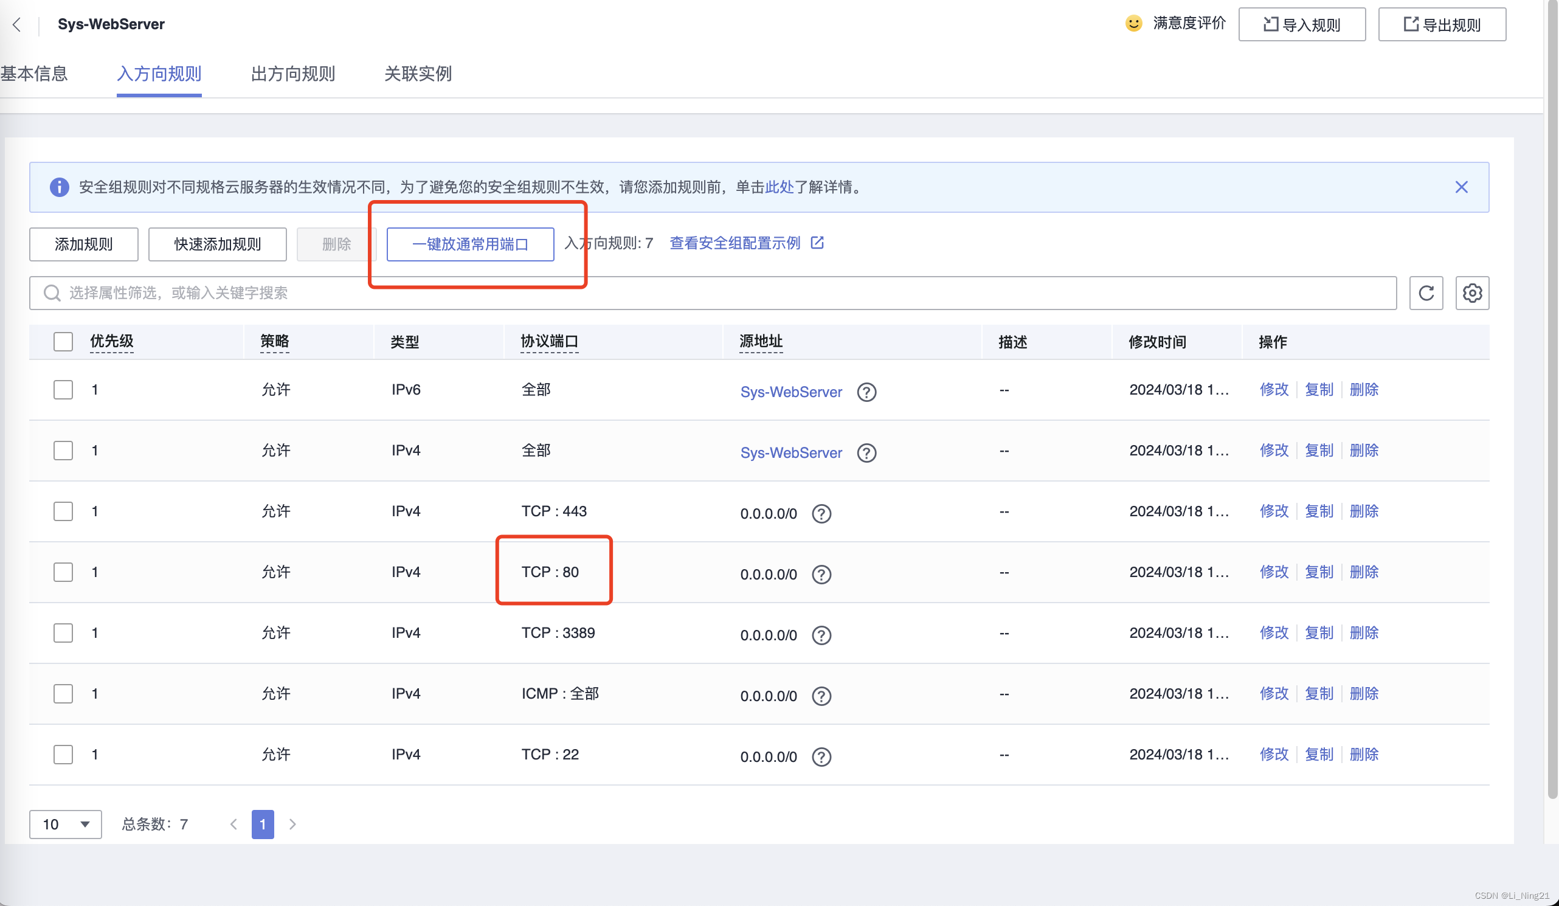Check the TCP : 80 rule checkbox
This screenshot has width=1559, height=906.
(63, 572)
